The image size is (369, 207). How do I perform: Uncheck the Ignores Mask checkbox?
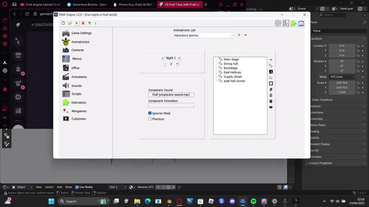click(150, 113)
